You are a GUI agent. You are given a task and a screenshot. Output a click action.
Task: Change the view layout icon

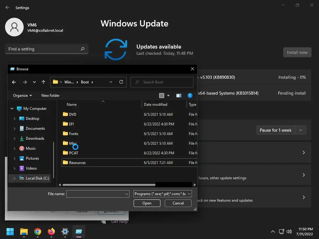162,96
